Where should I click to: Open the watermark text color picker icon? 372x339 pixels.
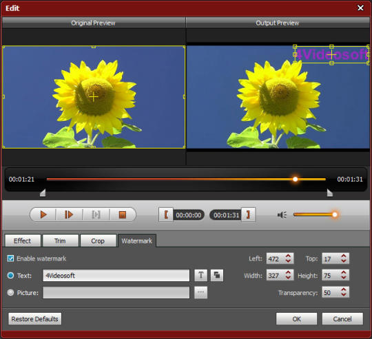coord(217,275)
